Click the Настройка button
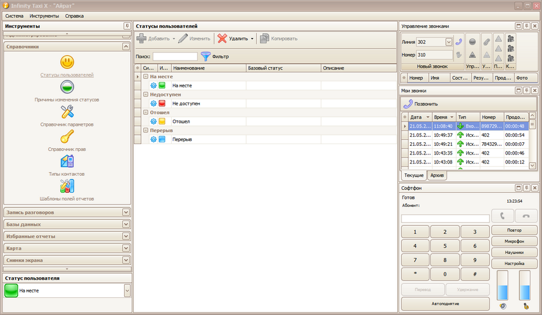Screen dimensions: 542x315 [515, 263]
